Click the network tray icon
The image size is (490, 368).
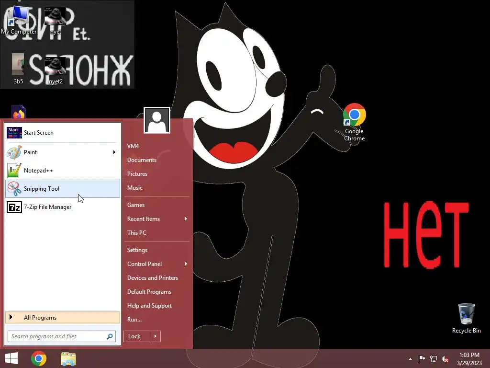[x=434, y=358]
